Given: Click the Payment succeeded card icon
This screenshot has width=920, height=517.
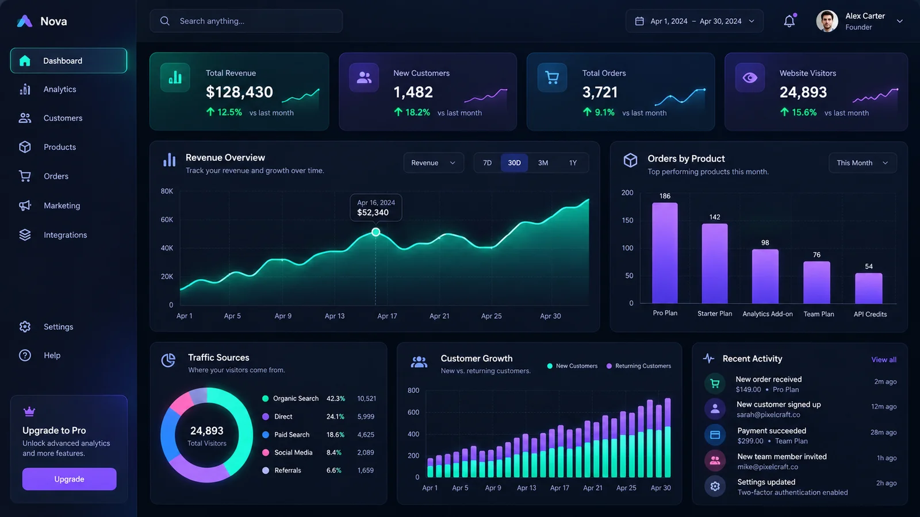Looking at the screenshot, I should tap(715, 435).
